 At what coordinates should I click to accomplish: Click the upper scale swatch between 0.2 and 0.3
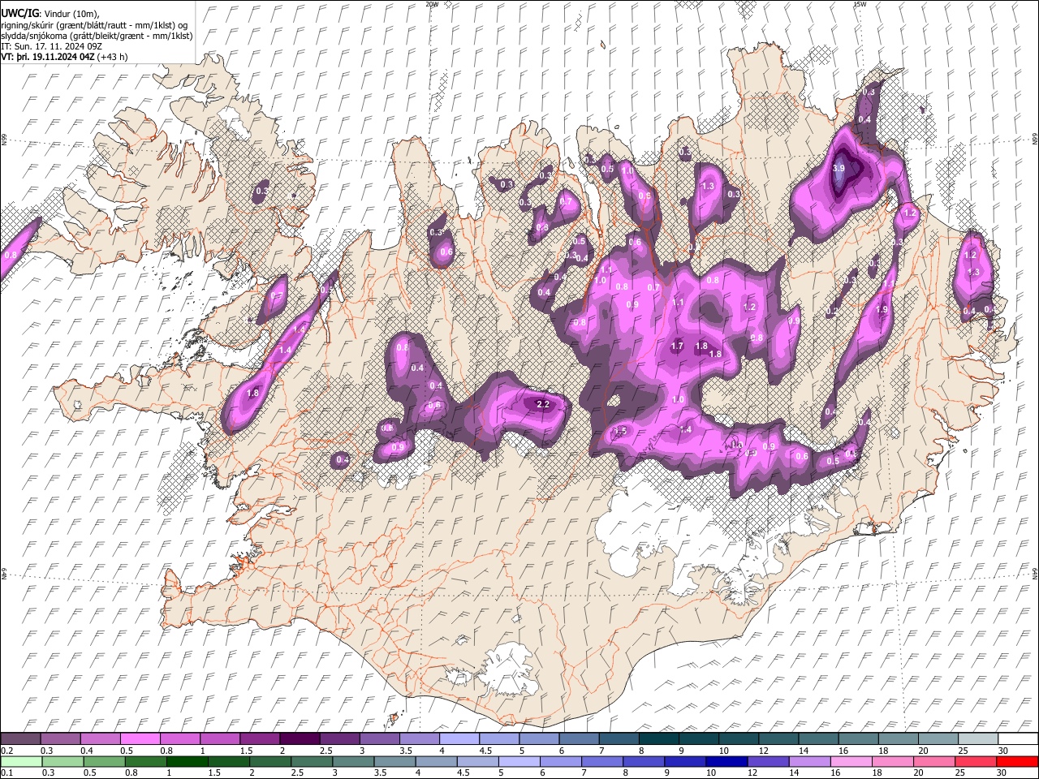coord(20,739)
